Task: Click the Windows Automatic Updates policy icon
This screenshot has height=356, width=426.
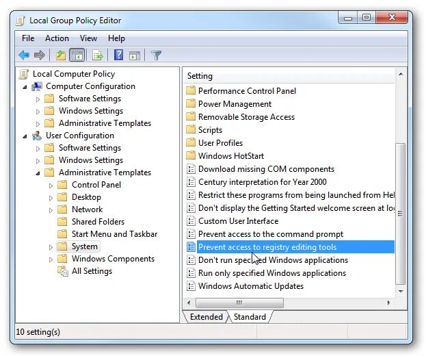Action: [191, 286]
